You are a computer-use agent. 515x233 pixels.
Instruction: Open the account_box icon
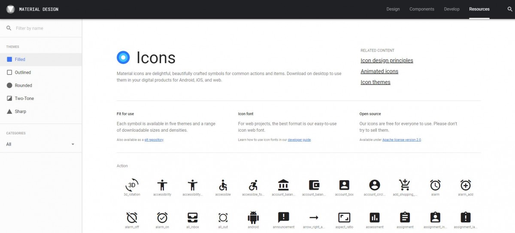(x=344, y=185)
